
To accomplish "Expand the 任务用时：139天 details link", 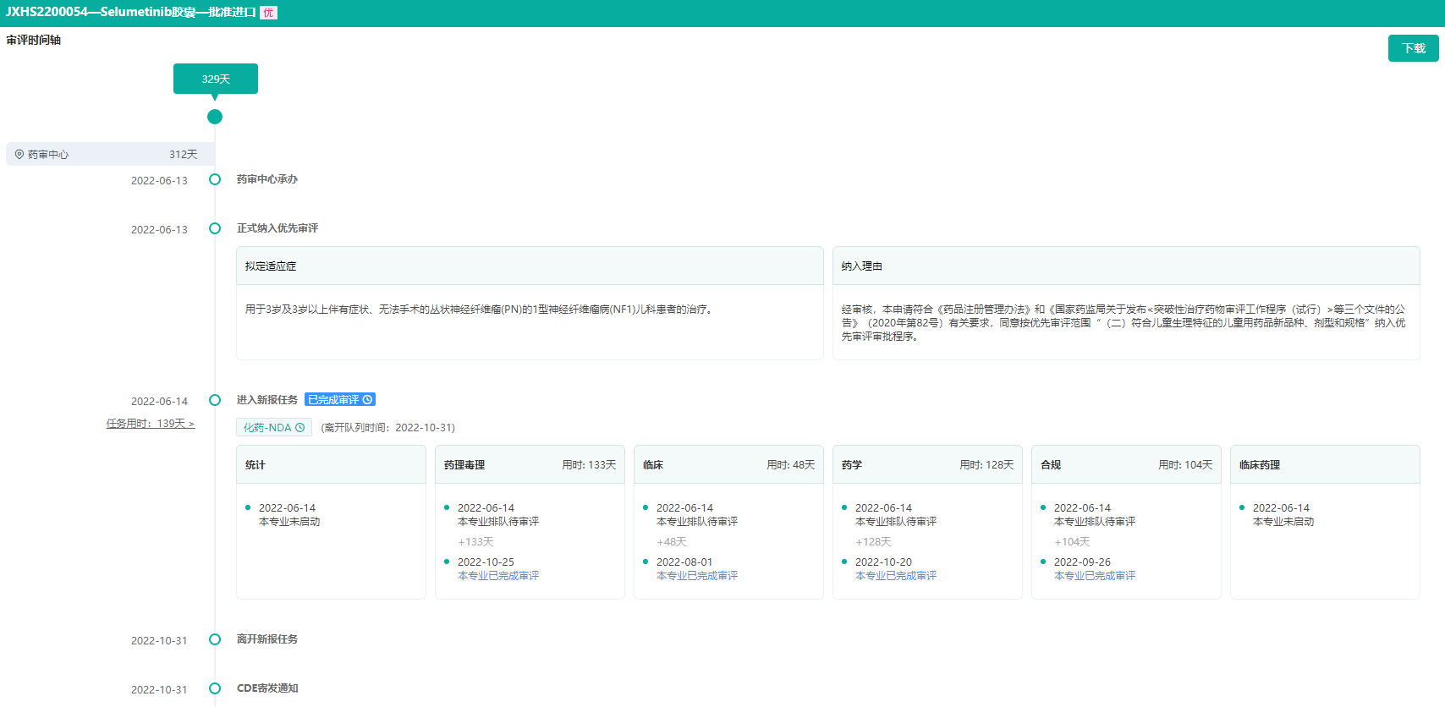I will 151,424.
